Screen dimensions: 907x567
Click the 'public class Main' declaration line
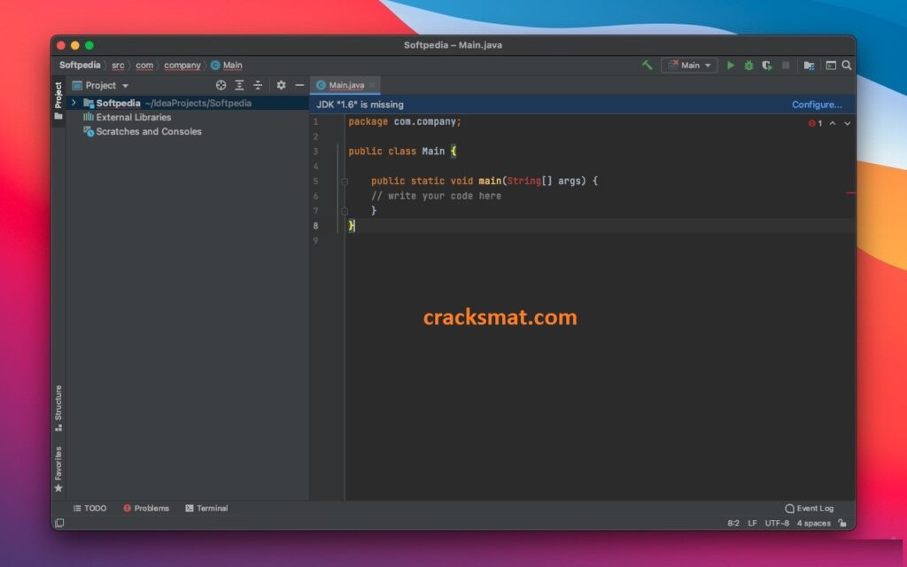[402, 151]
